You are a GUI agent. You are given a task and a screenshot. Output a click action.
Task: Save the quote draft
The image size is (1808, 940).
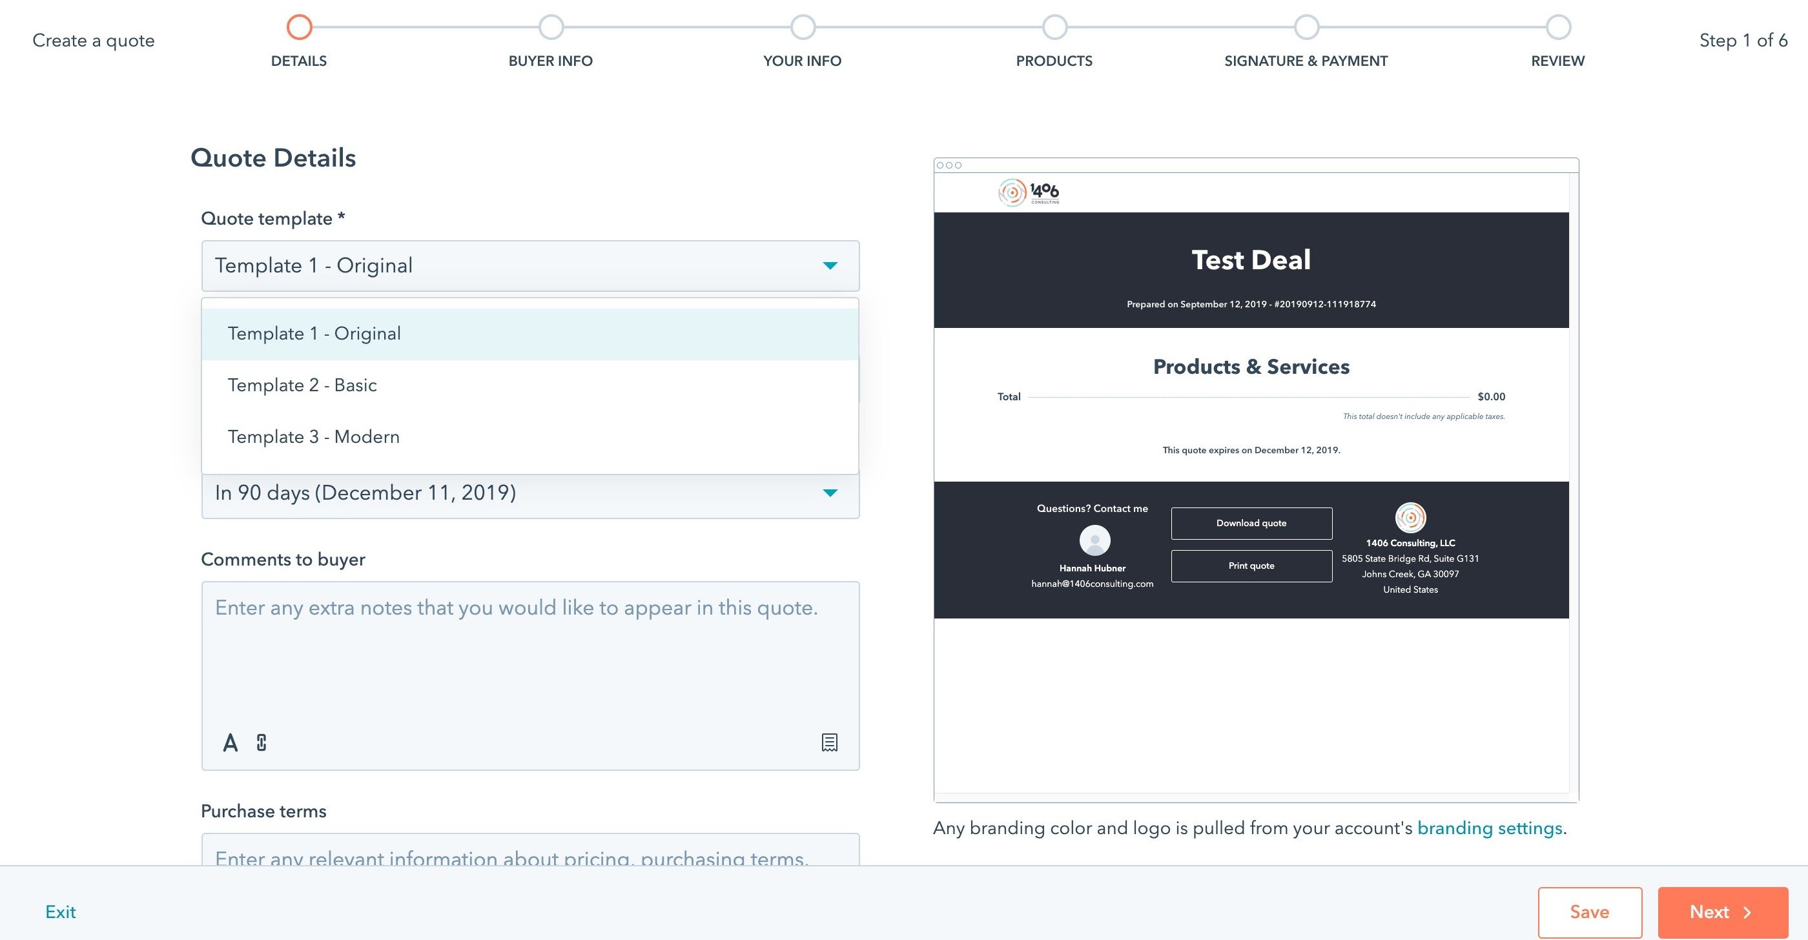pos(1590,911)
